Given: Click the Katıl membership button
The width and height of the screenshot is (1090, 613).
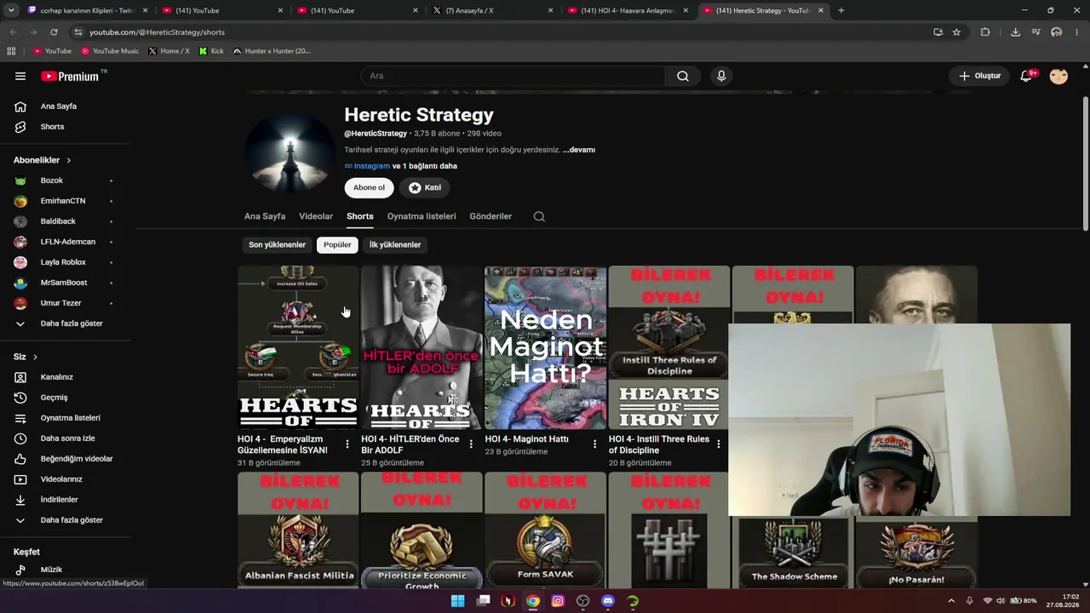Looking at the screenshot, I should pos(425,187).
